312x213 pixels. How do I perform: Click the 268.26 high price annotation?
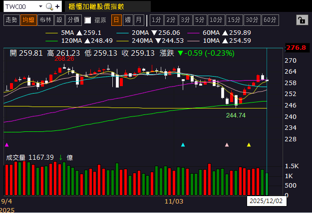click(64, 59)
